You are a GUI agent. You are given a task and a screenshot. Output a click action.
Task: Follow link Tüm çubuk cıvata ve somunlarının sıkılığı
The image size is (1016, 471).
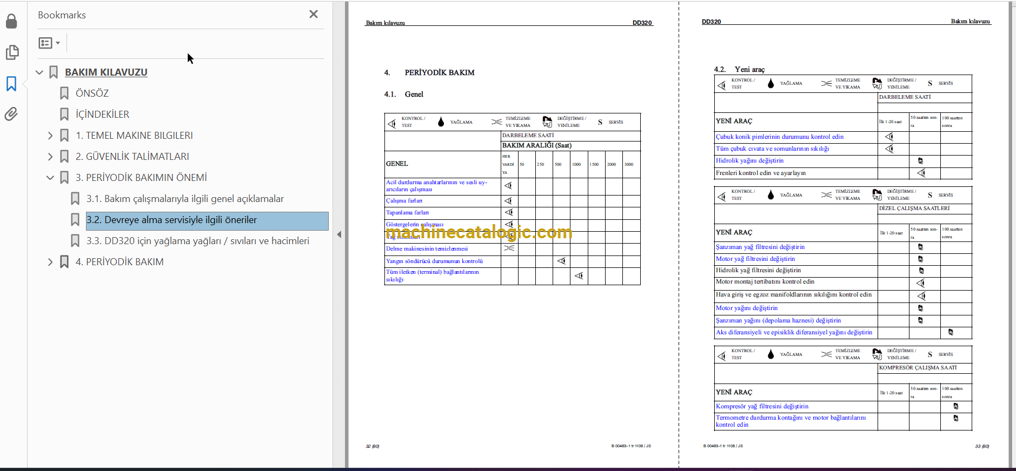click(x=772, y=149)
